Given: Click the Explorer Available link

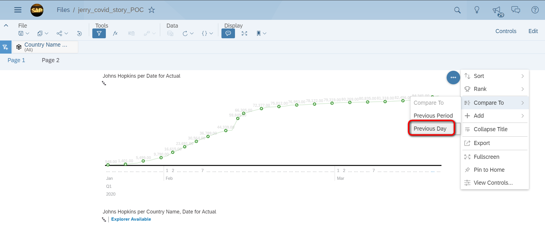Looking at the screenshot, I should tap(131, 219).
